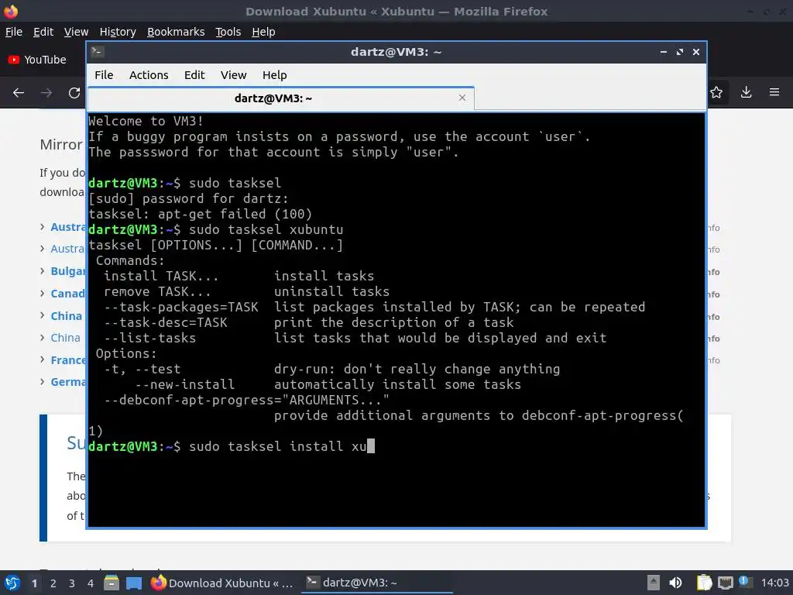Screen dimensions: 793x595
Task: Click the '--new-install' option text
Action: pyautogui.click(x=184, y=384)
